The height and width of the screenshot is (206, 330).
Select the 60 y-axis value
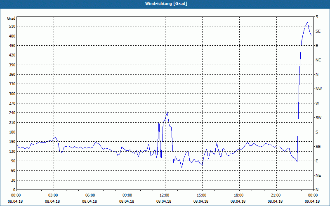coord(13,171)
